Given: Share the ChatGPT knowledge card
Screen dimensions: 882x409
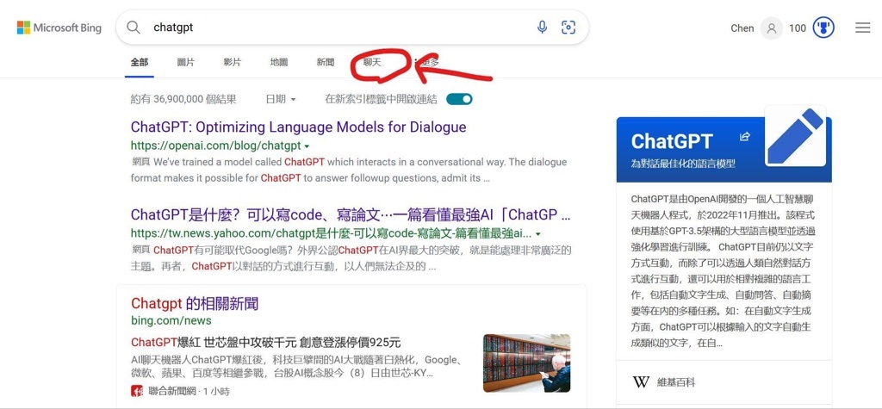Looking at the screenshot, I should coord(745,137).
